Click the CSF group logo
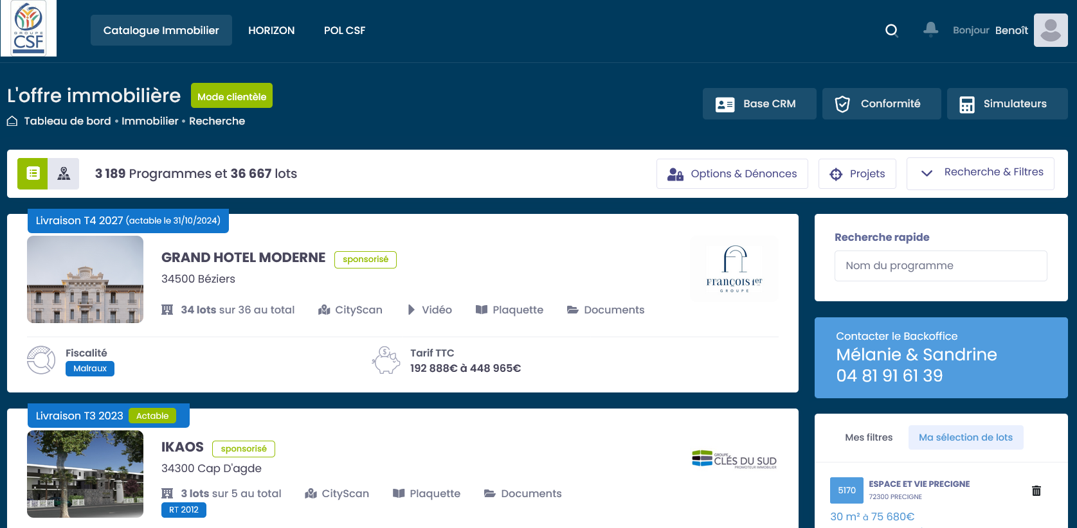This screenshot has height=528, width=1077. (29, 28)
